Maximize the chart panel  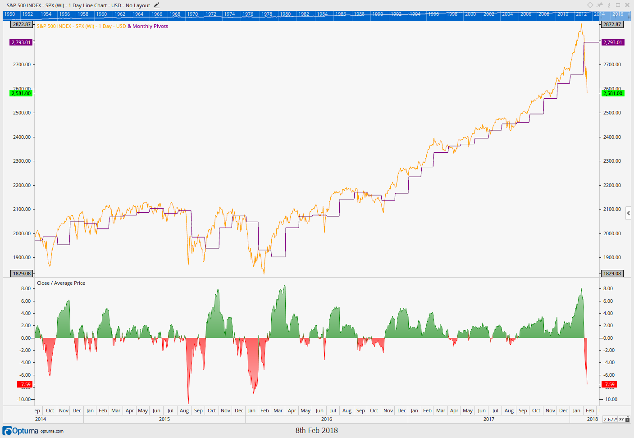click(618, 5)
